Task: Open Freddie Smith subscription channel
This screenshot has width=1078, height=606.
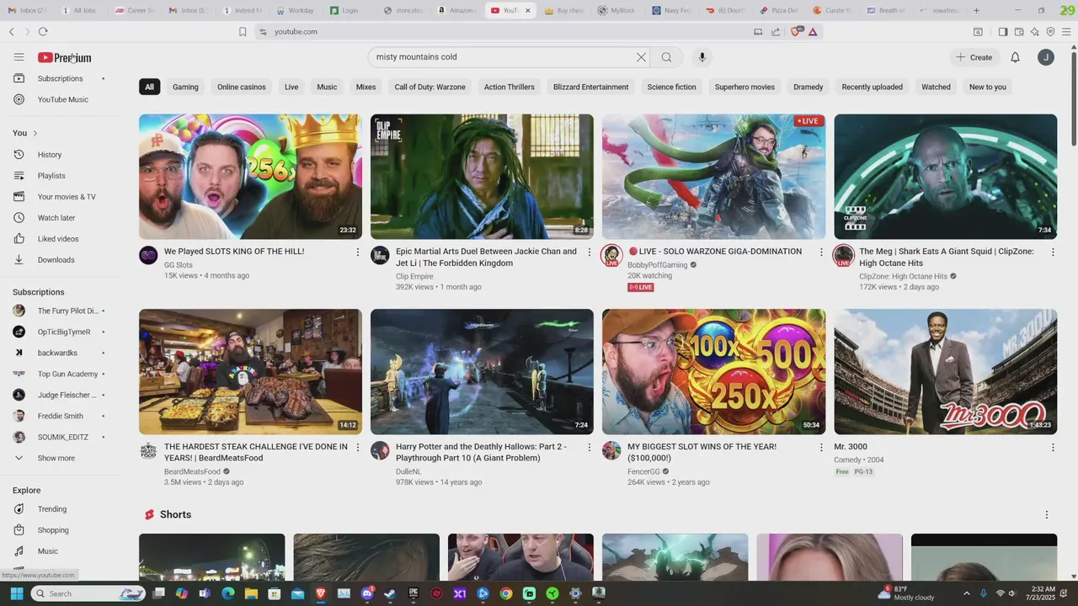Action: point(59,416)
